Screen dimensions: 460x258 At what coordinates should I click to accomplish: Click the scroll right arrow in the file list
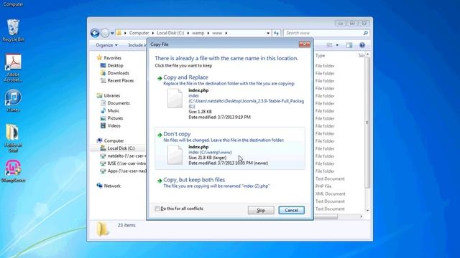pos(361,216)
